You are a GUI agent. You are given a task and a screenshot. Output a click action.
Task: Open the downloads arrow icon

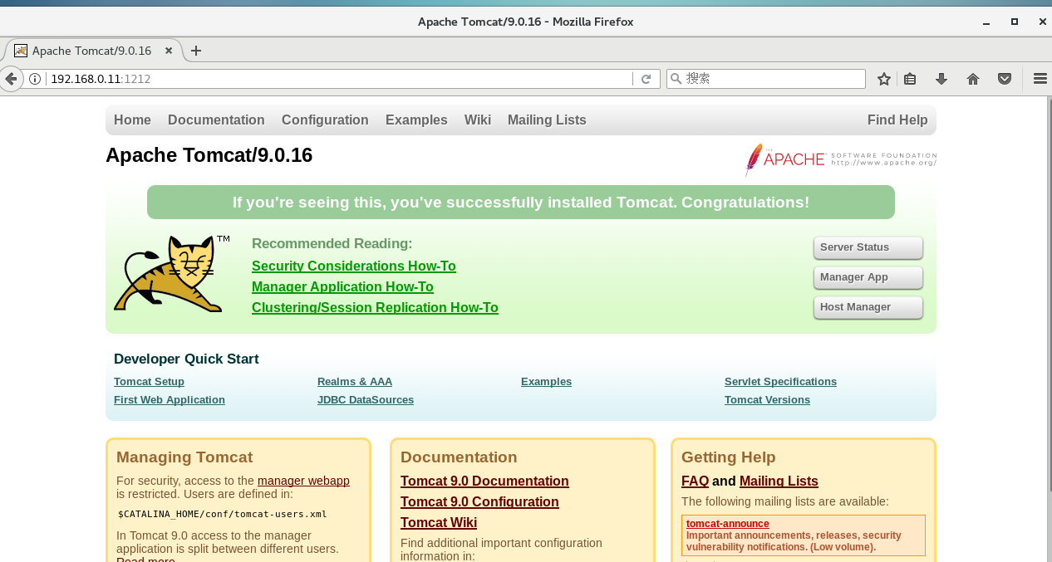click(x=941, y=79)
